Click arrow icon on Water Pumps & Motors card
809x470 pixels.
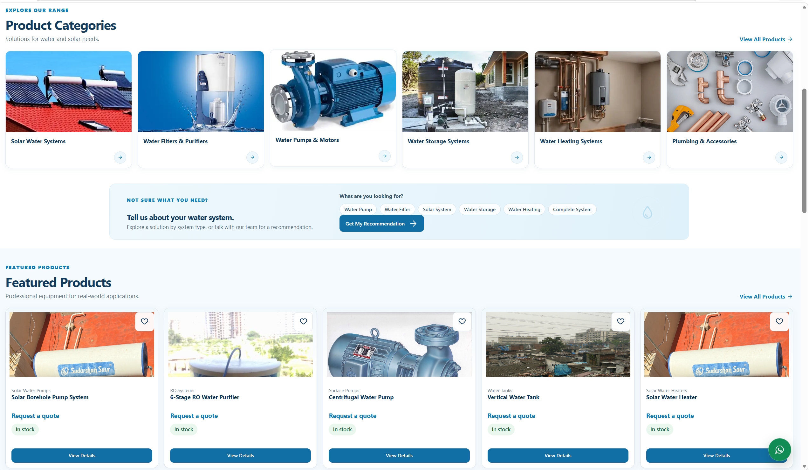click(385, 156)
